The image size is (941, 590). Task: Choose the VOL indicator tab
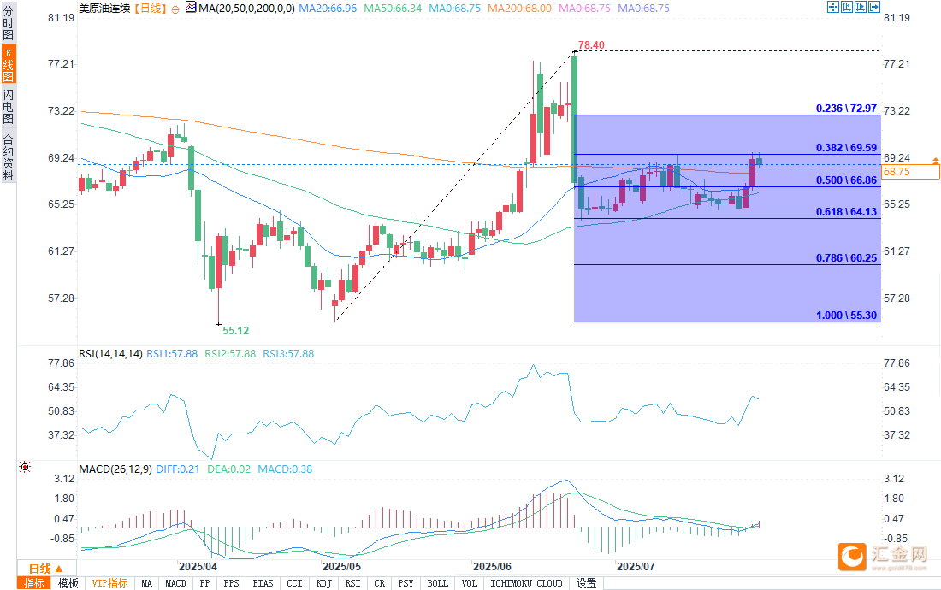click(470, 583)
